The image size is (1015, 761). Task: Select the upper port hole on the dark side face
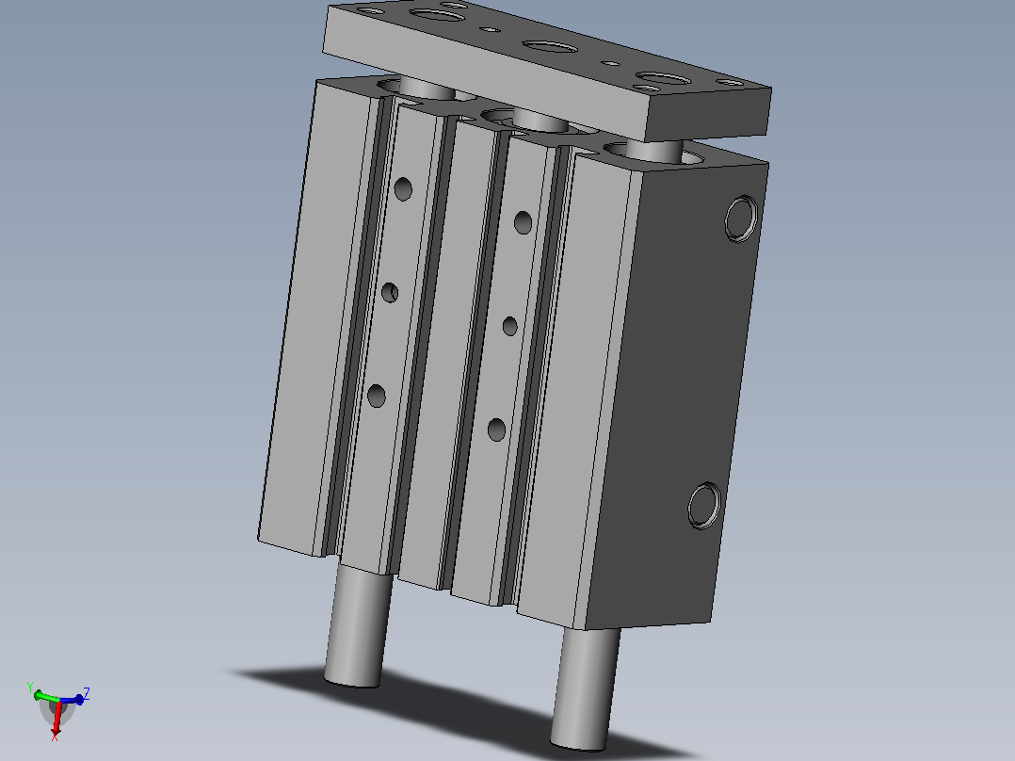pyautogui.click(x=740, y=219)
